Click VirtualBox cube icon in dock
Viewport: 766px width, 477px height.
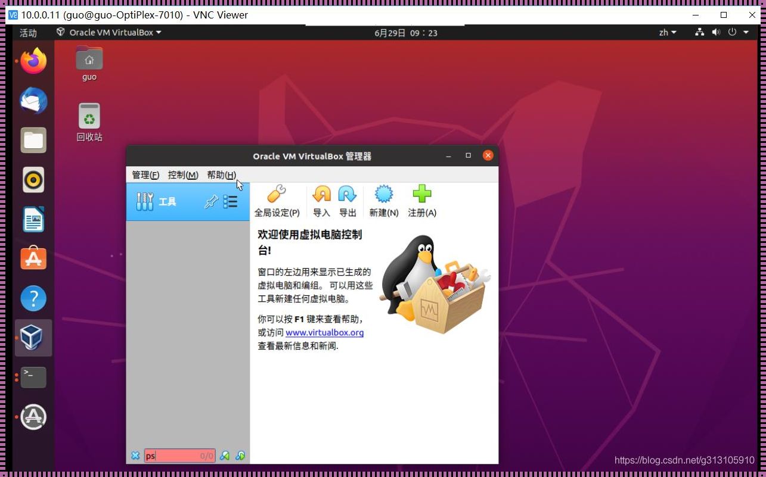(33, 338)
